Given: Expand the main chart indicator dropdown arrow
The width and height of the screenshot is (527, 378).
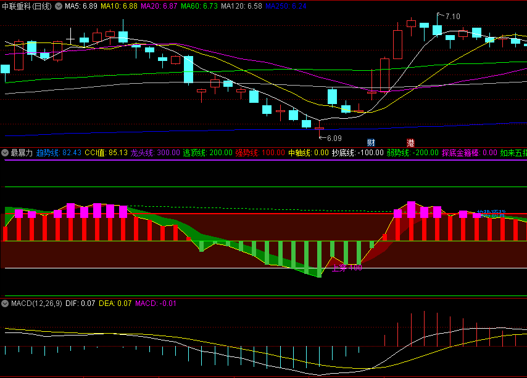Looking at the screenshot, I should (59, 6).
